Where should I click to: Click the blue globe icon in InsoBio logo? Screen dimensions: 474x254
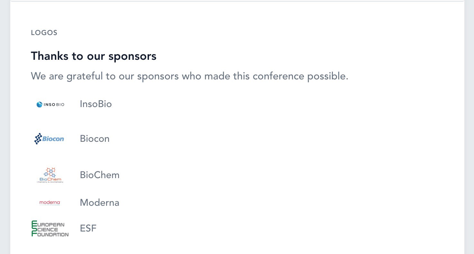point(40,104)
